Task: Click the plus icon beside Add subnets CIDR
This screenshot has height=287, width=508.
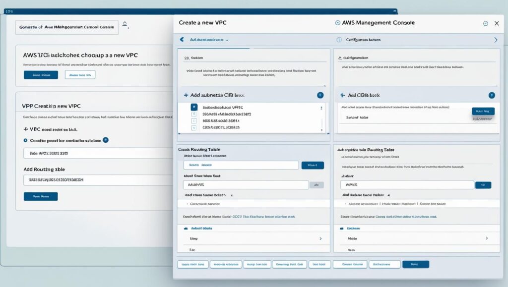Action: tap(186, 95)
